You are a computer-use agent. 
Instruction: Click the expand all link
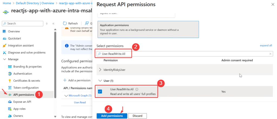click(266, 45)
